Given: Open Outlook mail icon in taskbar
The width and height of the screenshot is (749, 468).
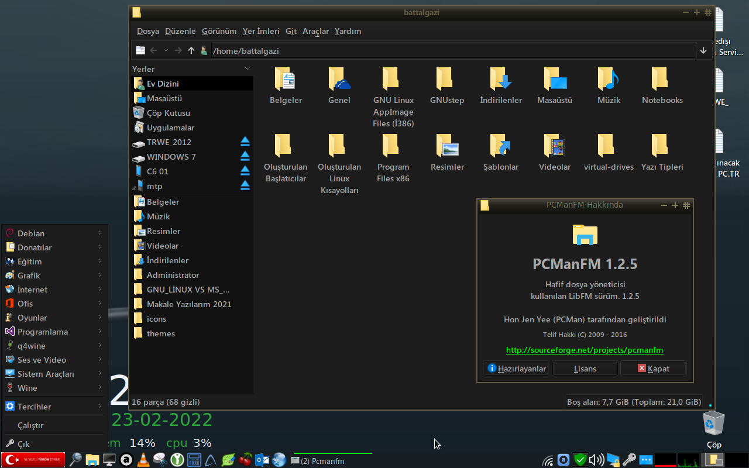Looking at the screenshot, I should coord(262,460).
